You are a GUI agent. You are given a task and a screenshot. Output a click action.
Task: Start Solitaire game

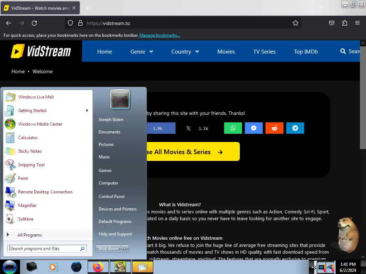tap(48, 219)
